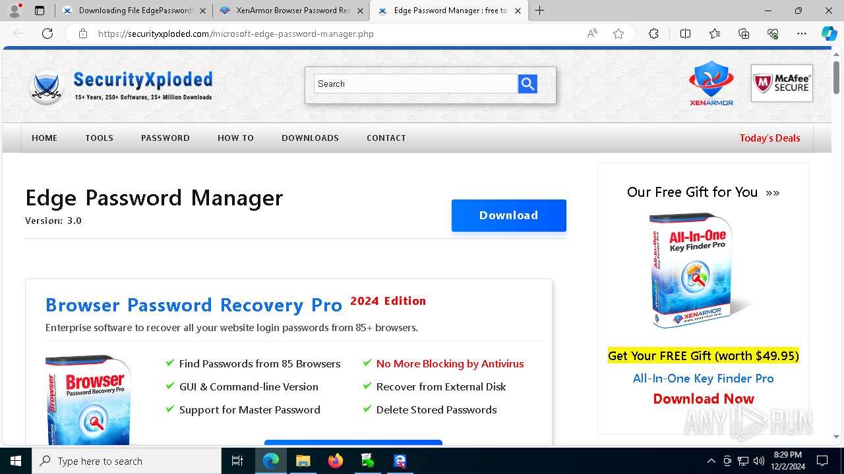
Task: Open the HOW TO navigation menu item
Action: point(235,138)
